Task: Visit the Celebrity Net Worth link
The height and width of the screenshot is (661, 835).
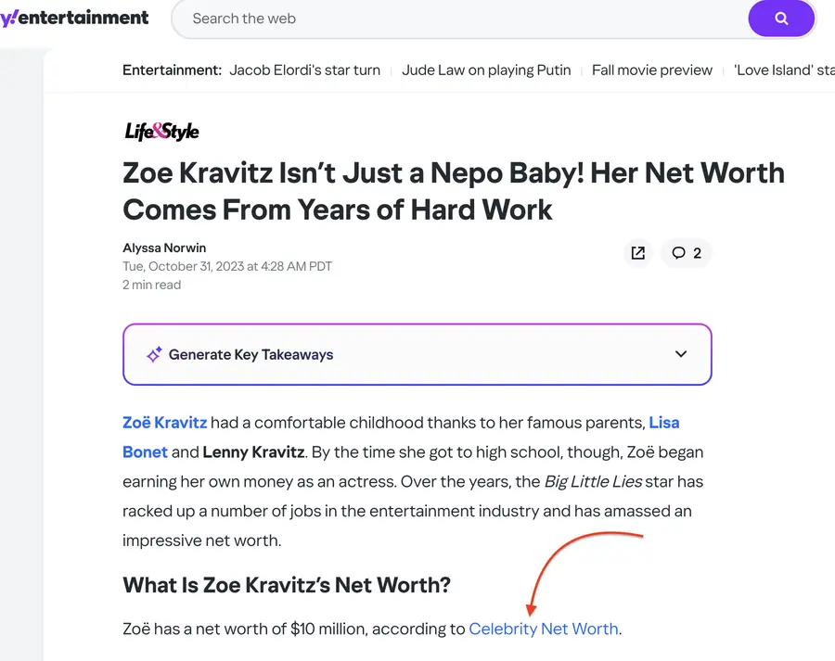Action: [544, 629]
